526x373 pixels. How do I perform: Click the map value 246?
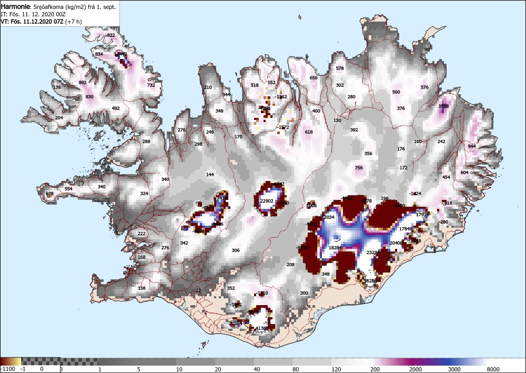pyautogui.click(x=210, y=132)
